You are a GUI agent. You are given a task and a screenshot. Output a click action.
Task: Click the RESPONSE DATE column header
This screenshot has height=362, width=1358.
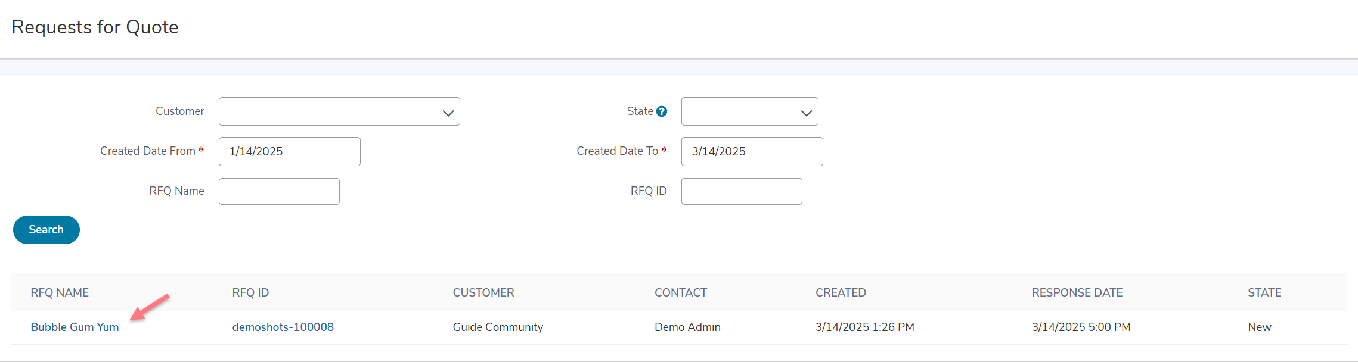coord(1077,292)
